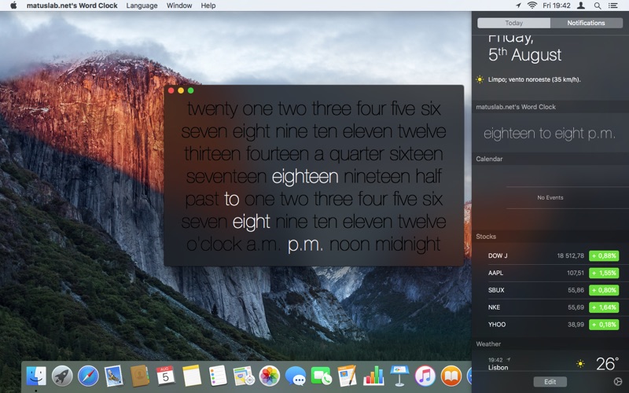
Task: Click highlighted word 'eighteen' in clock window
Action: pos(305,177)
